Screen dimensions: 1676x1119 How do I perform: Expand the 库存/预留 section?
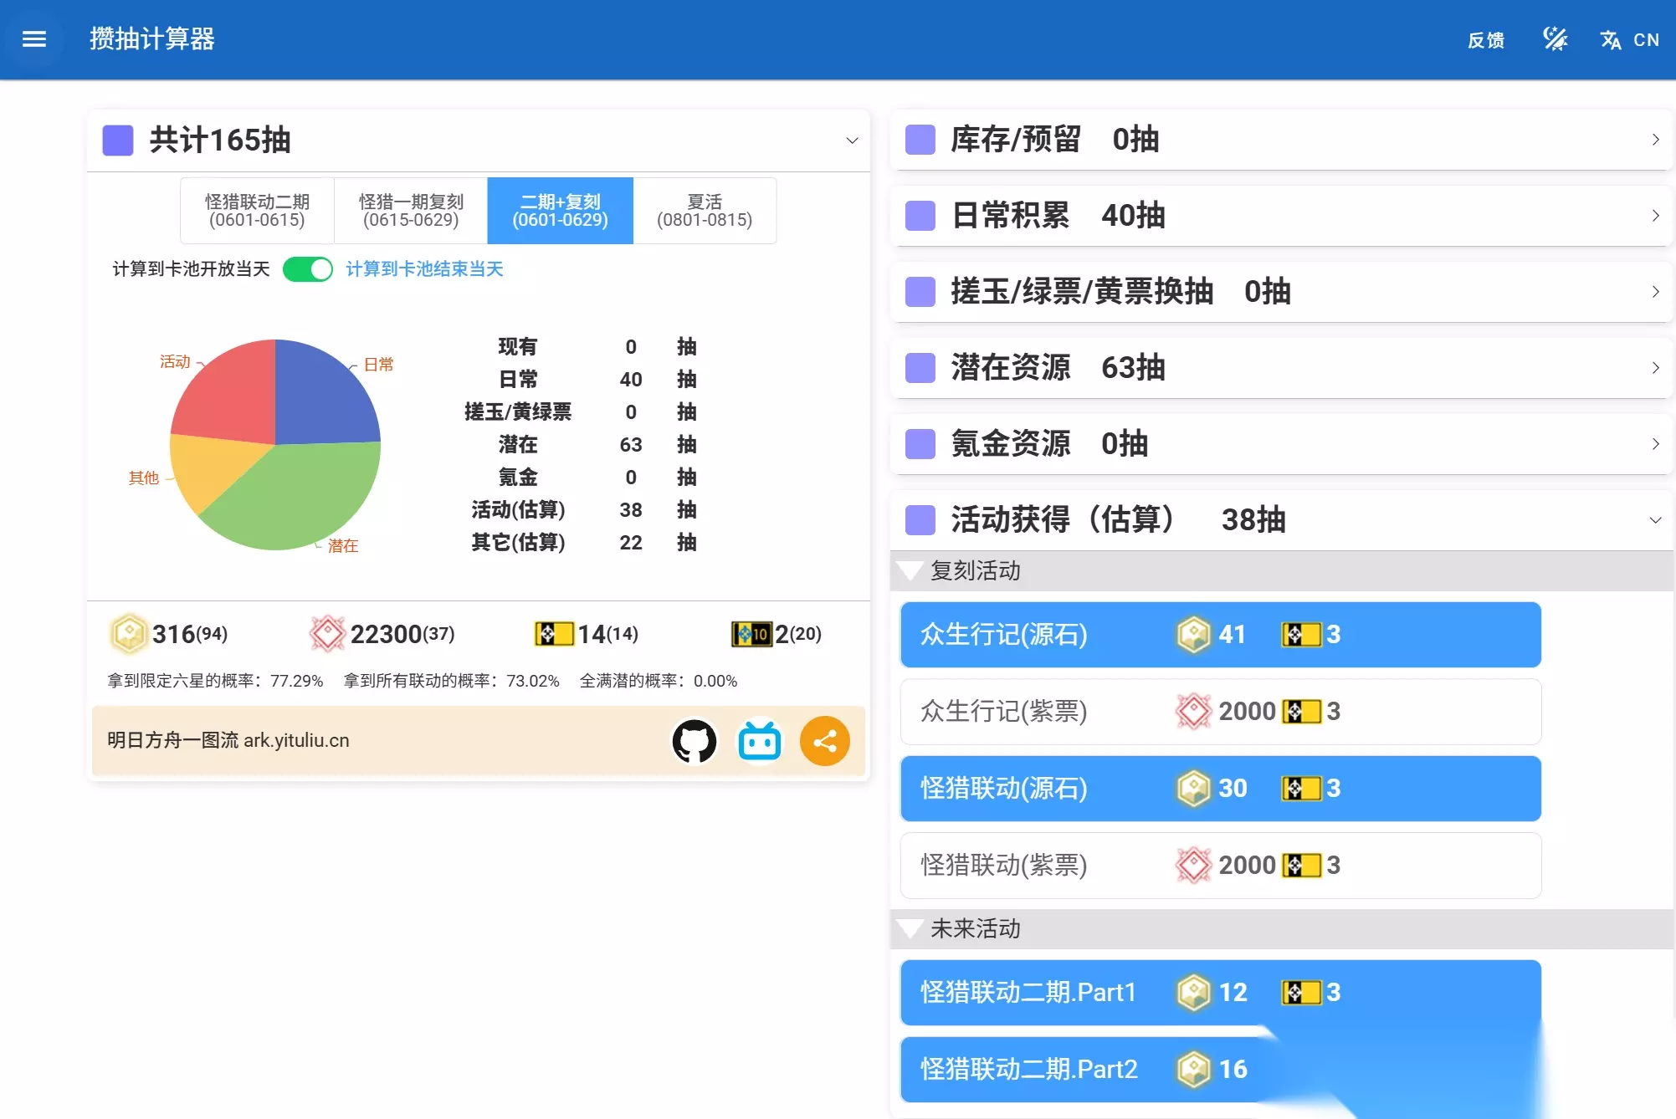coord(1281,140)
